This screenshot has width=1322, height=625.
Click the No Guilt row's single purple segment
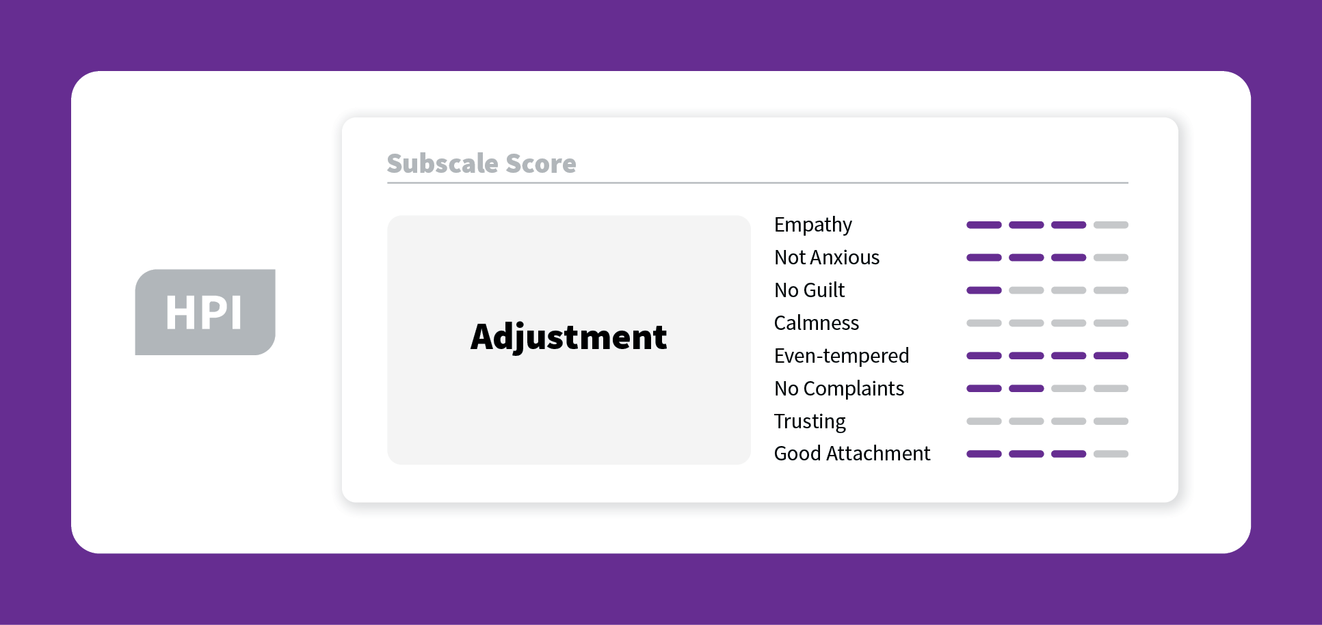(984, 290)
